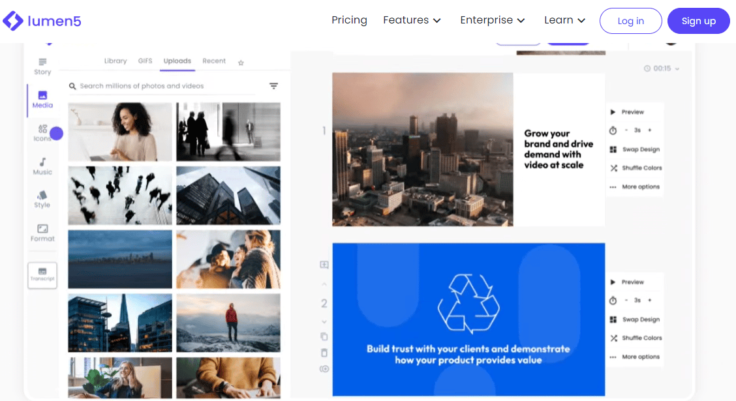Click the recycle icon on slide 2
This screenshot has width=736, height=401.
468,303
